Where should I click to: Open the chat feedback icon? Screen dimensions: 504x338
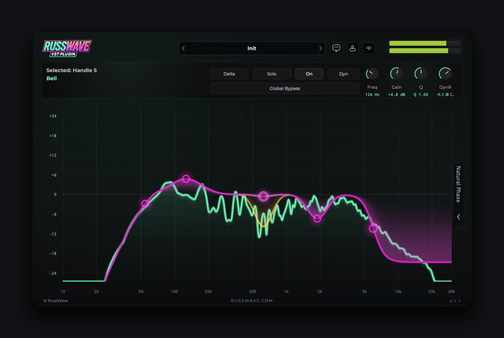[x=336, y=48]
